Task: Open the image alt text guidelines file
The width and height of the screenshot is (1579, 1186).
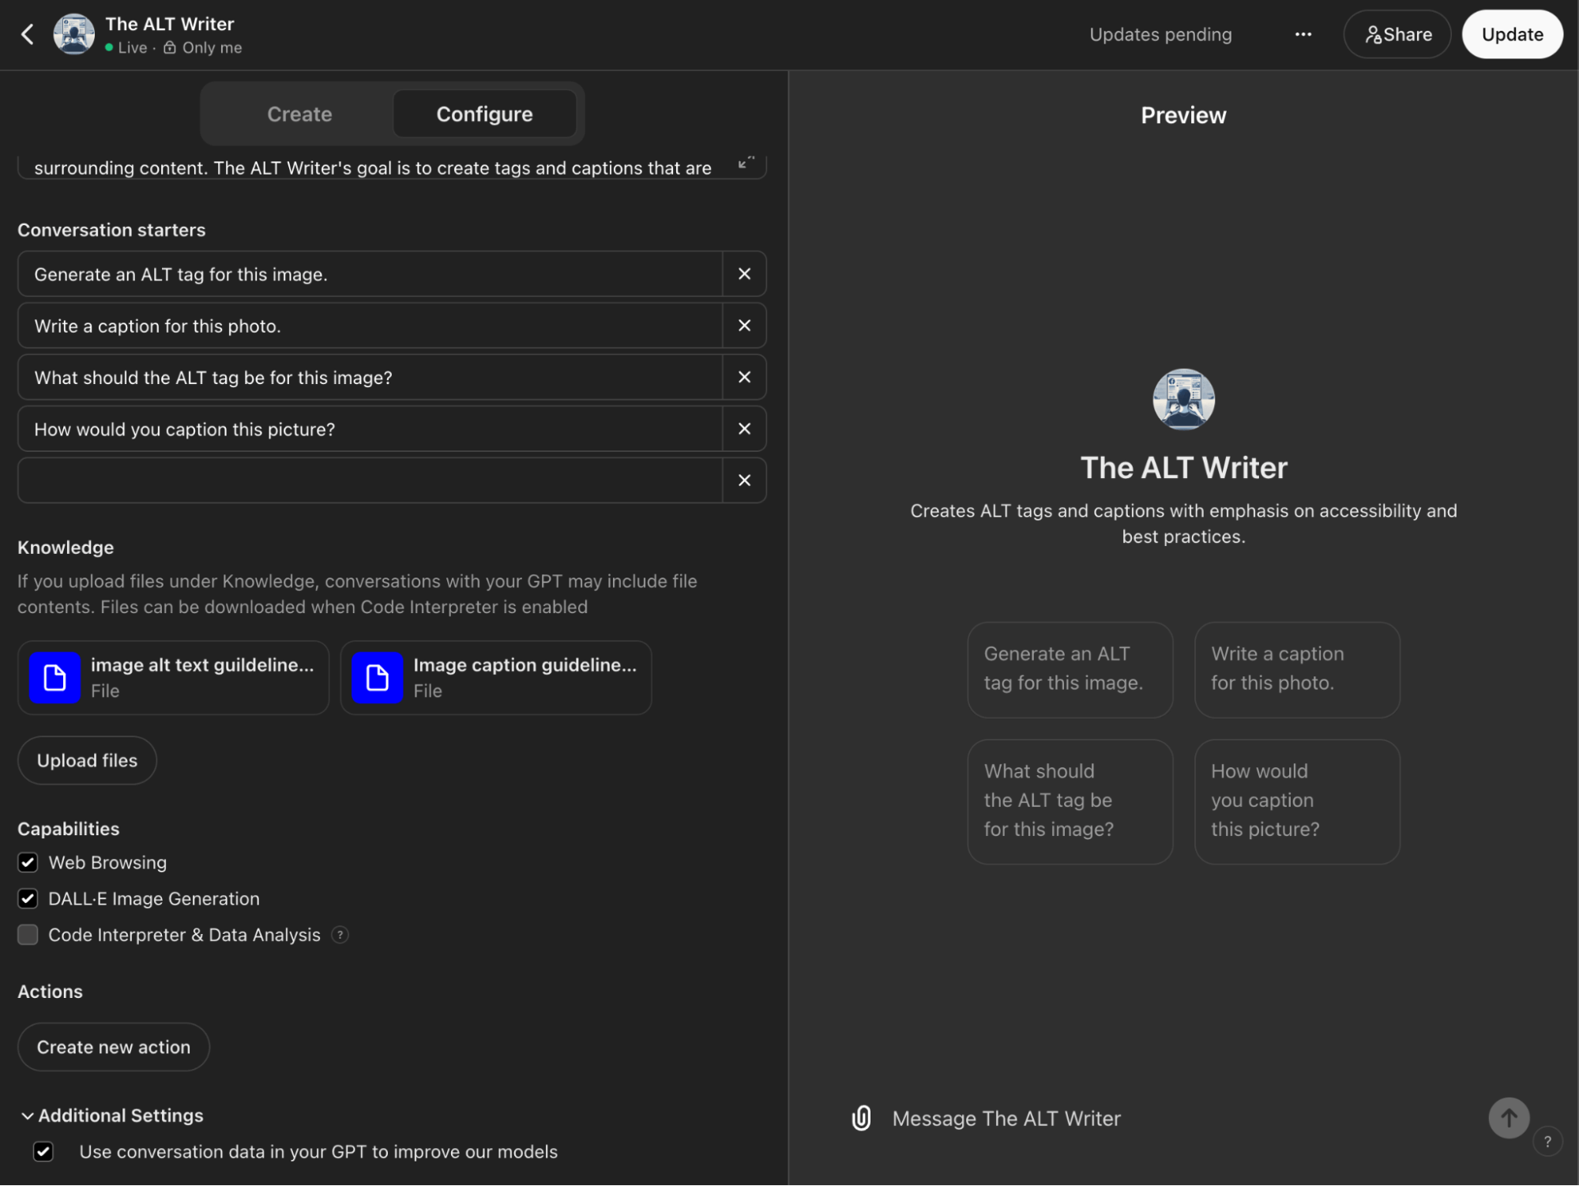Action: tap(173, 677)
